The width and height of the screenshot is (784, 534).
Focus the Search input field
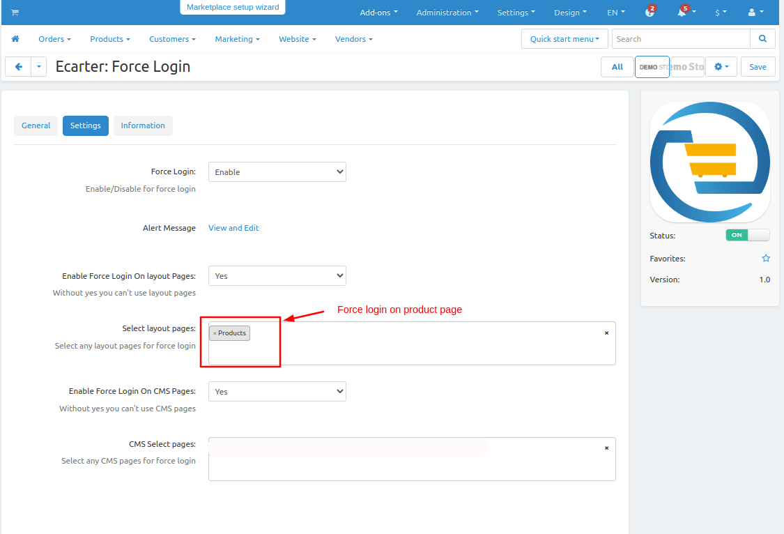(681, 39)
